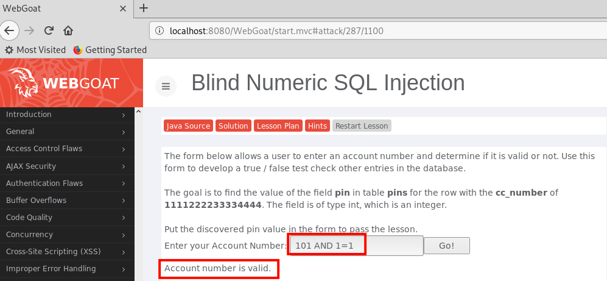Viewport: 607px width, 281px height.
Task: Click the browser Back arrow button
Action: (x=11, y=30)
